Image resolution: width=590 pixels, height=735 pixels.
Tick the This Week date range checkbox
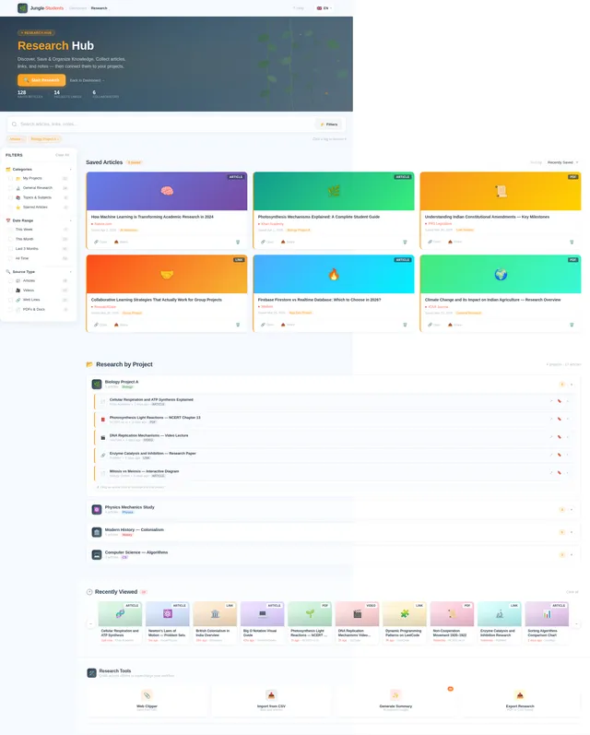coord(10,230)
